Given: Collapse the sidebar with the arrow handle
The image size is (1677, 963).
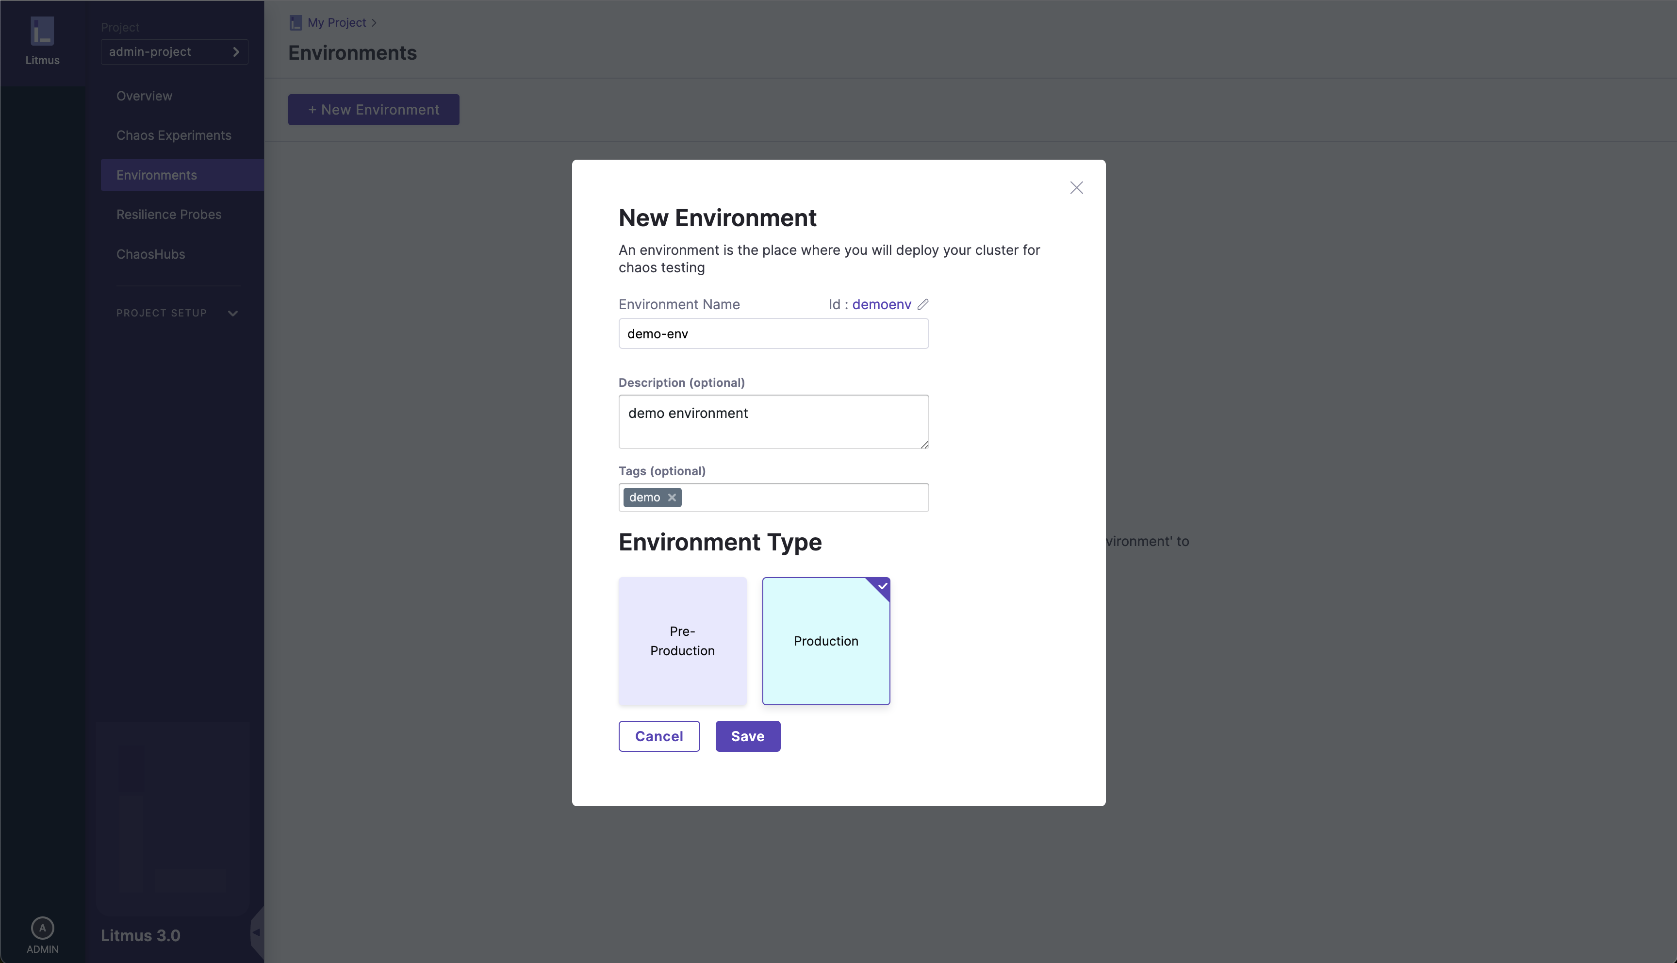Looking at the screenshot, I should pyautogui.click(x=257, y=932).
